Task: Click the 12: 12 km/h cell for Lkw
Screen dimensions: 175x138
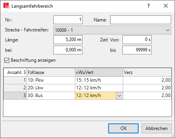Action: [x=99, y=88]
